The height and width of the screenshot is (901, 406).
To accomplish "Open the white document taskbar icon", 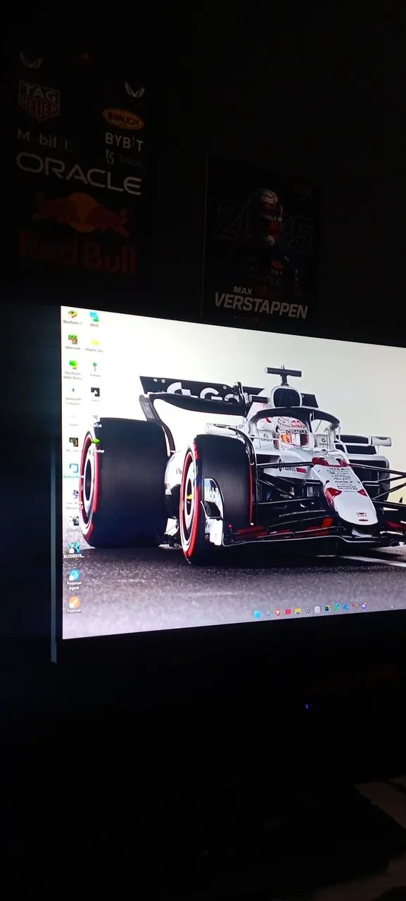I will tap(317, 610).
